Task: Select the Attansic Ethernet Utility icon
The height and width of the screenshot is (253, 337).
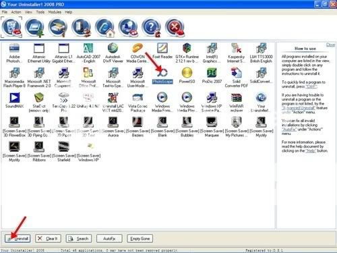Action: (x=39, y=49)
